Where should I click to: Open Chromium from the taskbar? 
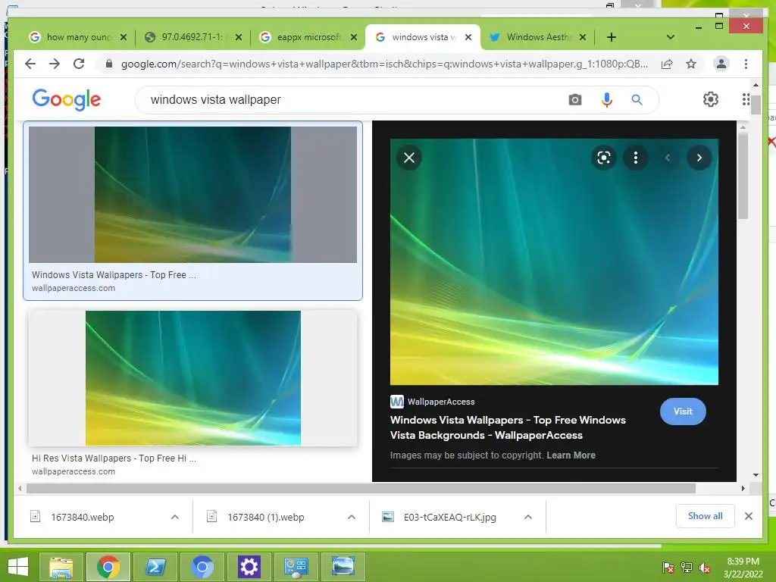tap(202, 567)
